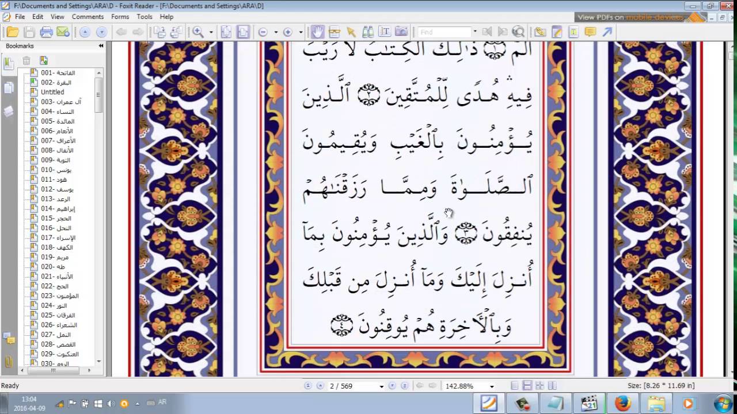This screenshot has height=414, width=737.
Task: Switch to facing pages layout icon
Action: [540, 386]
